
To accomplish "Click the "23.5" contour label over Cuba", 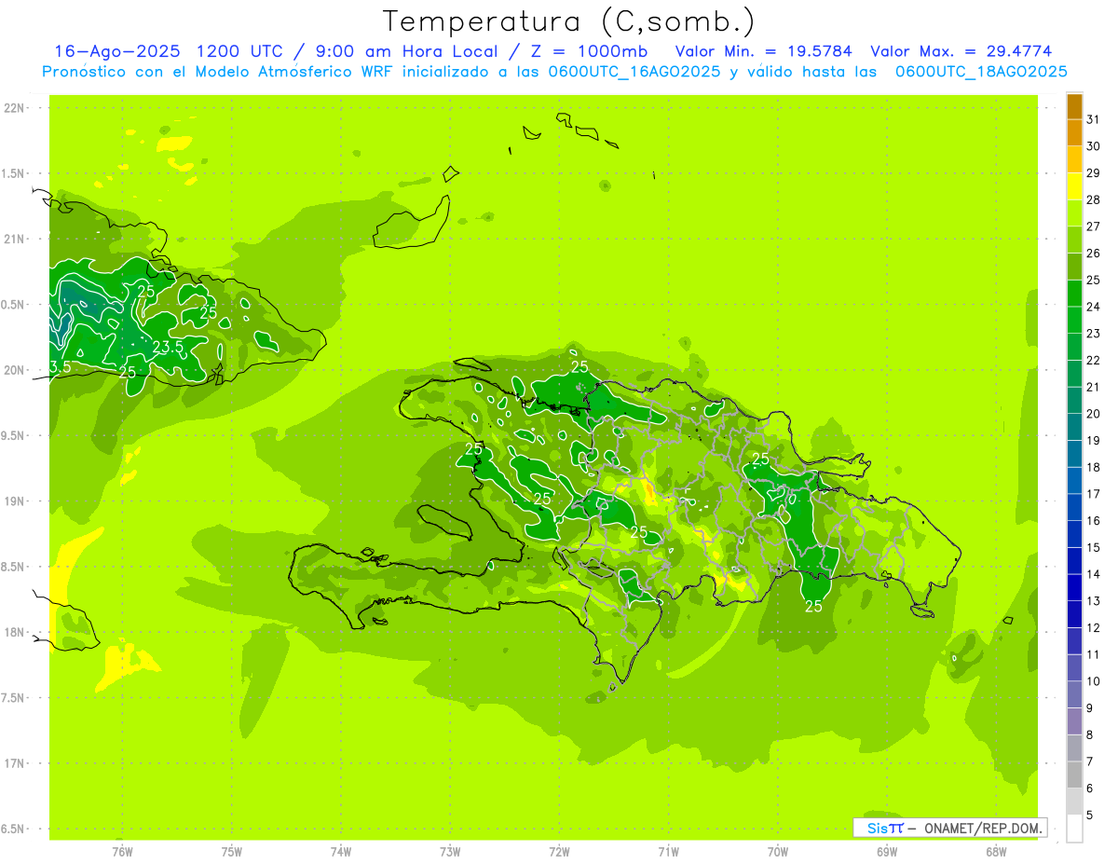I will (168, 347).
